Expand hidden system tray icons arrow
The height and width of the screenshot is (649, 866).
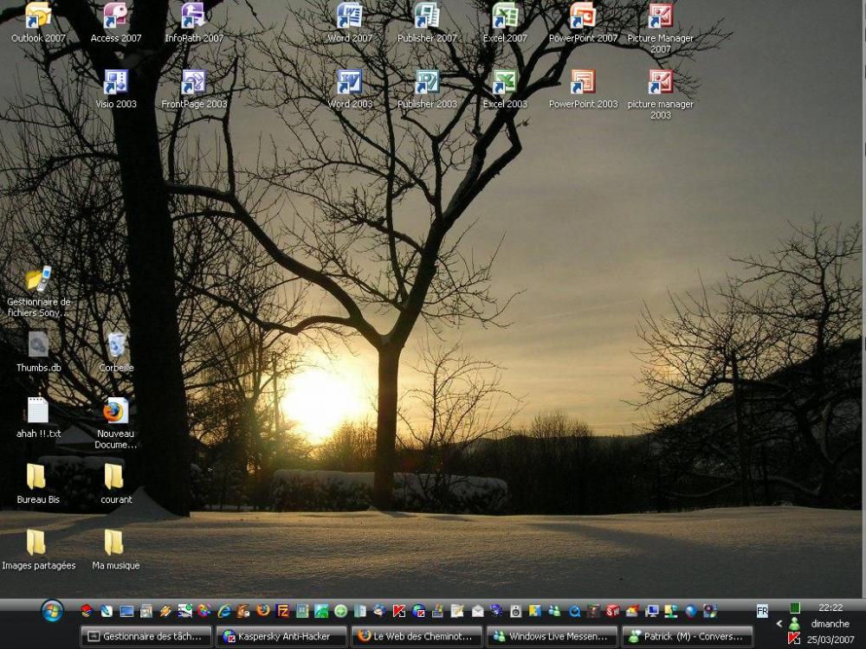(x=779, y=624)
